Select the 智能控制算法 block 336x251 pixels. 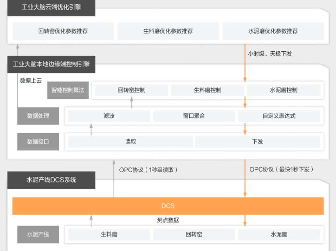coord(68,90)
